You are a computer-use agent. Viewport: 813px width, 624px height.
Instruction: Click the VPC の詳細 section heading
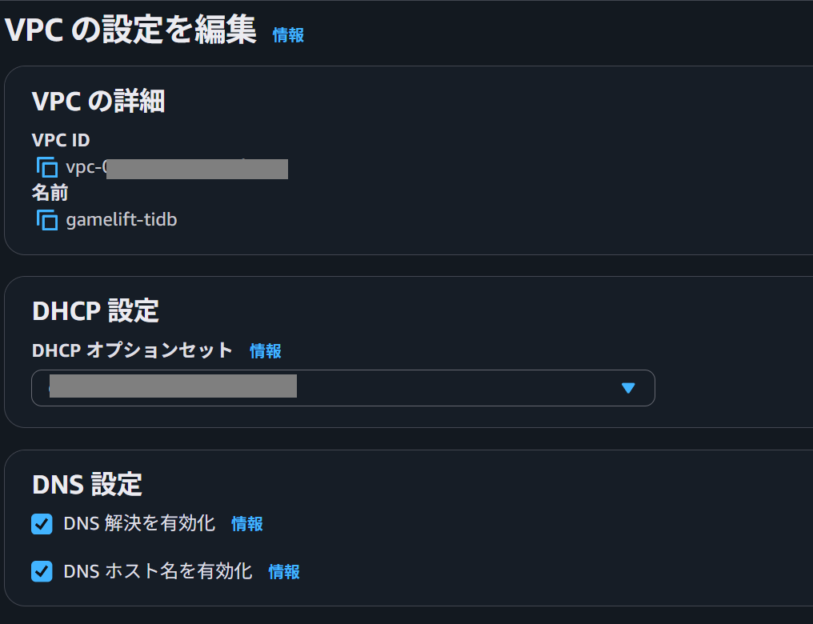tap(98, 101)
